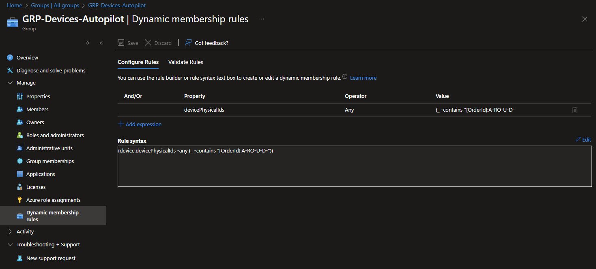596x269 pixels.
Task: Select the Configure Rules tab
Action: coord(138,62)
